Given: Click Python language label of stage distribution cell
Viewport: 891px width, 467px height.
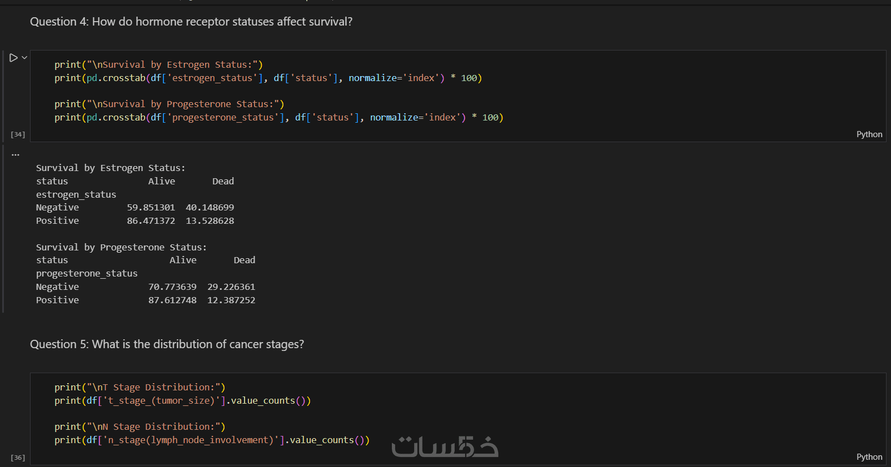Looking at the screenshot, I should [869, 457].
